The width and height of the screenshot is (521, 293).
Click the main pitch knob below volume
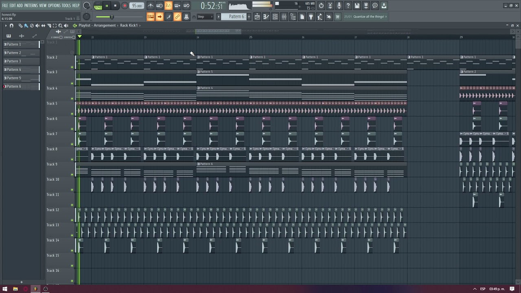[x=86, y=16]
